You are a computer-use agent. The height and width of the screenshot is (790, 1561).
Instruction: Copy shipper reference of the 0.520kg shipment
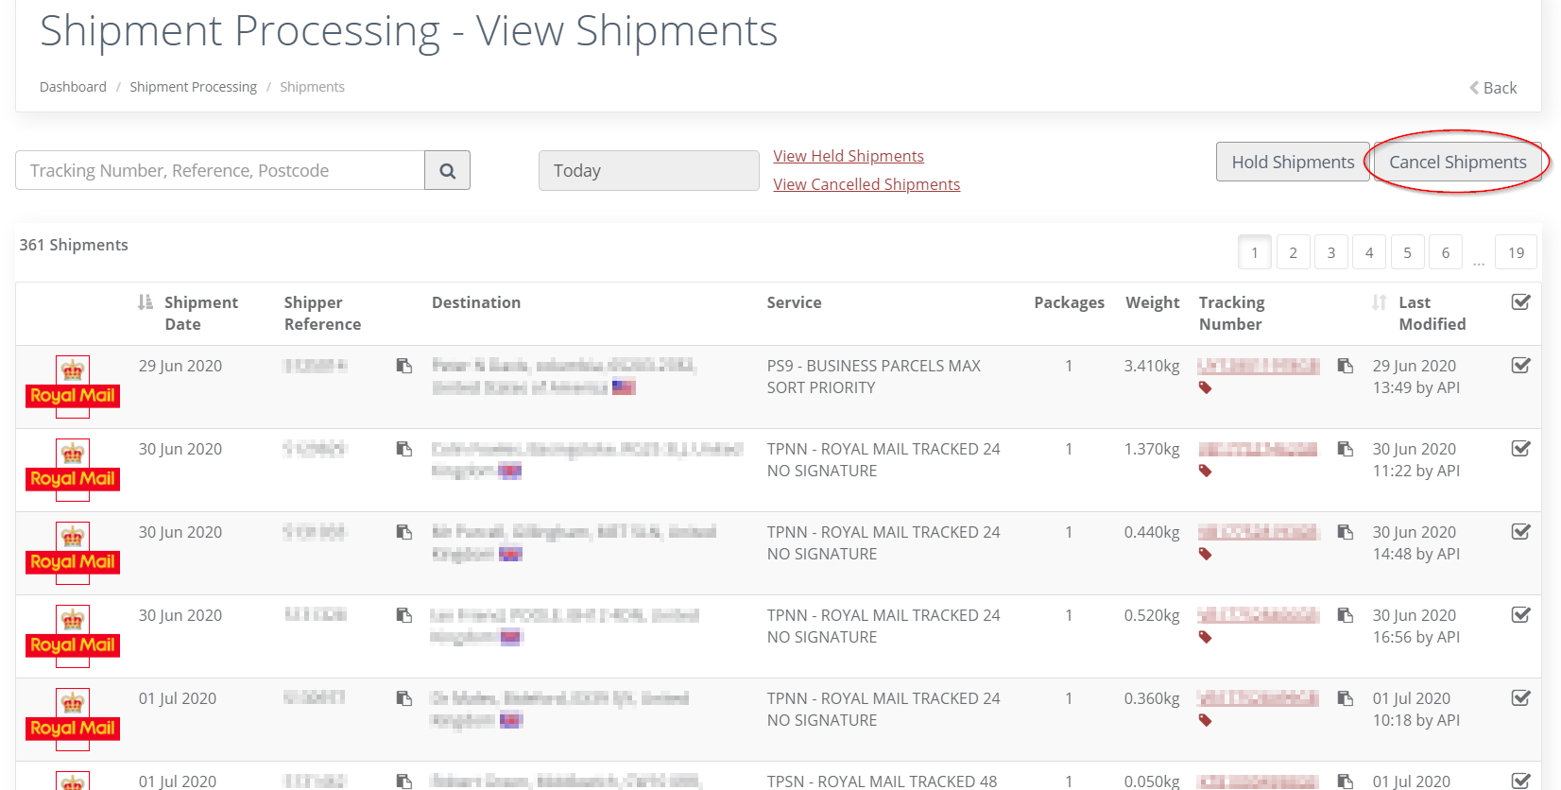(404, 615)
